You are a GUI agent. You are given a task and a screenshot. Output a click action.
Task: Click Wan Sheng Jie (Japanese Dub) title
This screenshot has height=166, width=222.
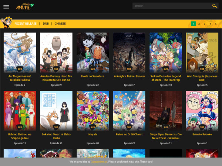pyautogui.click(x=202, y=78)
